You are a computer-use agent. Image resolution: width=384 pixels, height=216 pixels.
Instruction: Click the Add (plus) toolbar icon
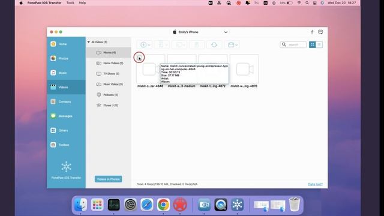(143, 45)
